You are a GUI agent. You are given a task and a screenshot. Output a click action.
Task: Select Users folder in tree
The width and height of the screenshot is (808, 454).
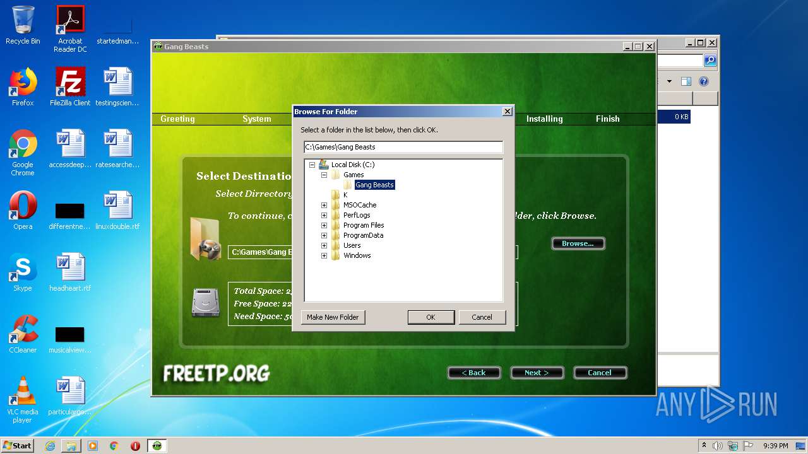click(352, 245)
